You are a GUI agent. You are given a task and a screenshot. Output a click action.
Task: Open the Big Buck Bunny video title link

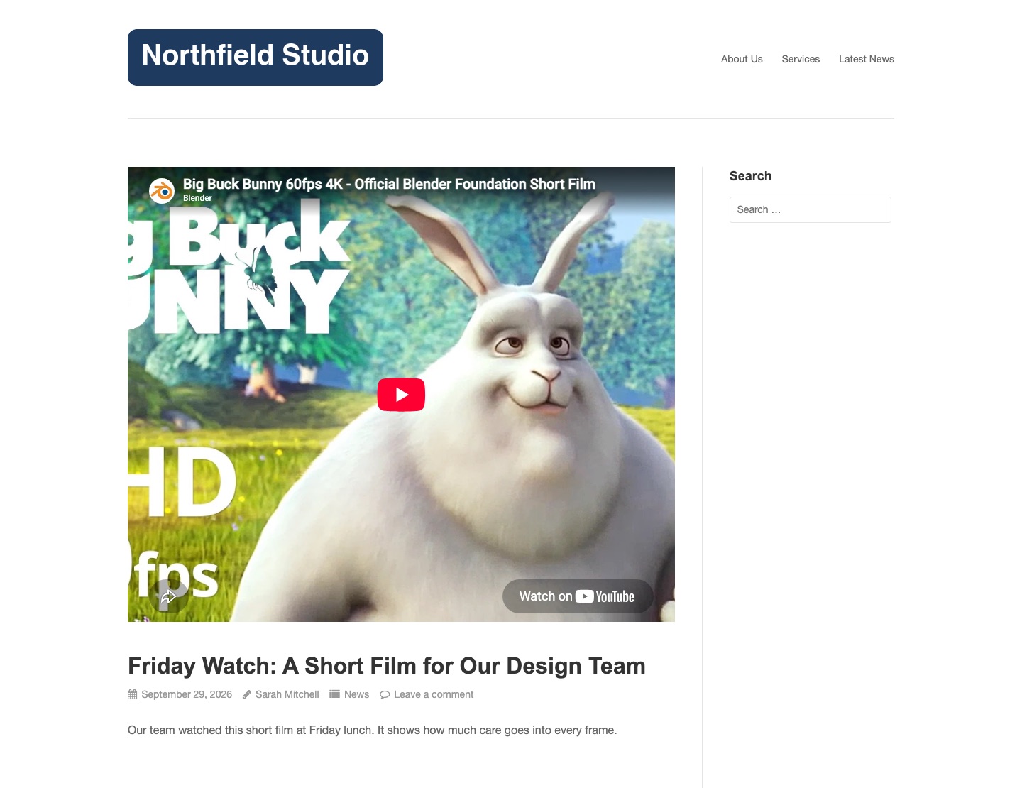click(x=389, y=184)
